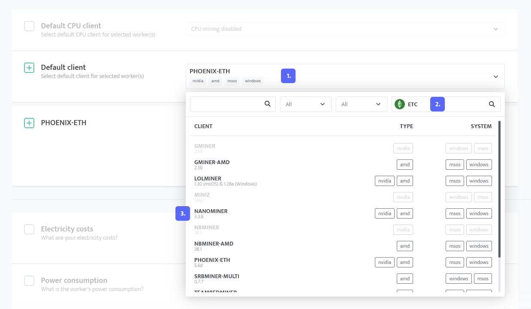Open the CPU mining disabled dropdown

pyautogui.click(x=345, y=29)
